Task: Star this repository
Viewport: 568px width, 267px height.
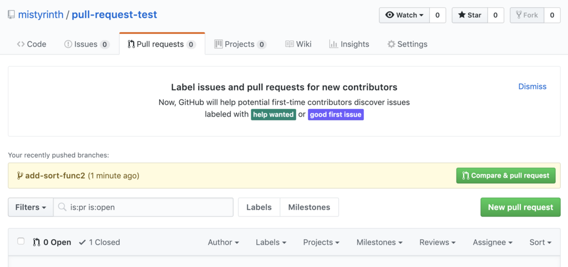Action: click(469, 15)
